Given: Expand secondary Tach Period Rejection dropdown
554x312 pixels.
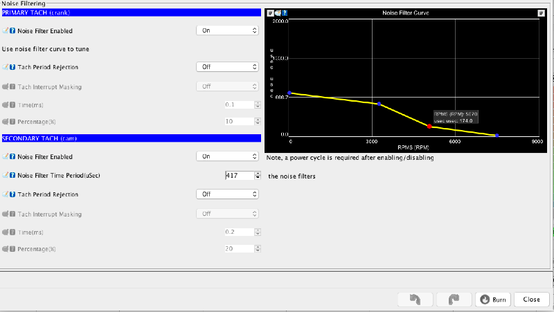Looking at the screenshot, I should [227, 194].
